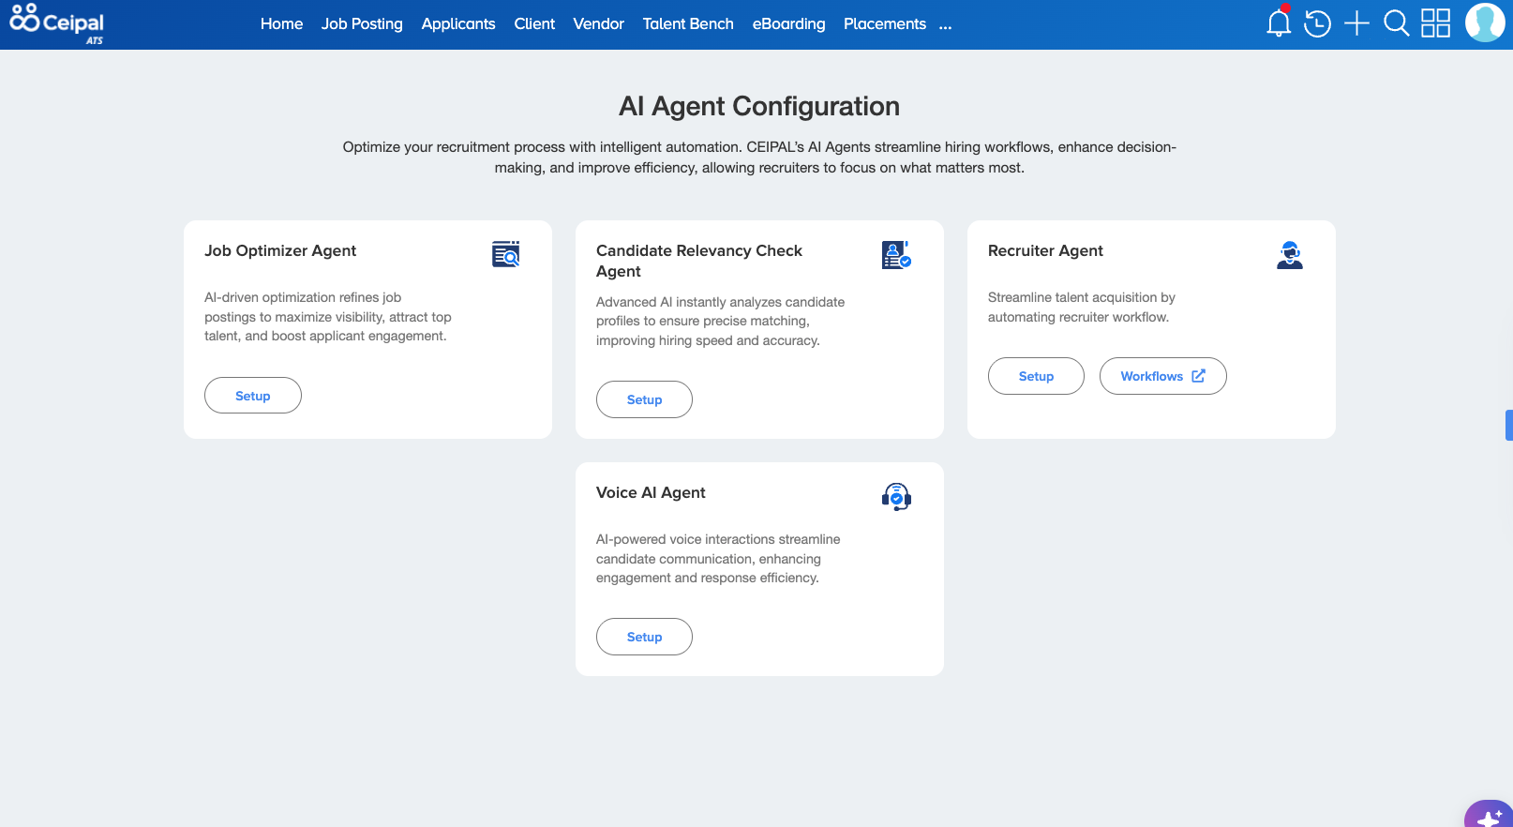Click the Job Optimizer Agent icon
The height and width of the screenshot is (827, 1513).
click(506, 254)
